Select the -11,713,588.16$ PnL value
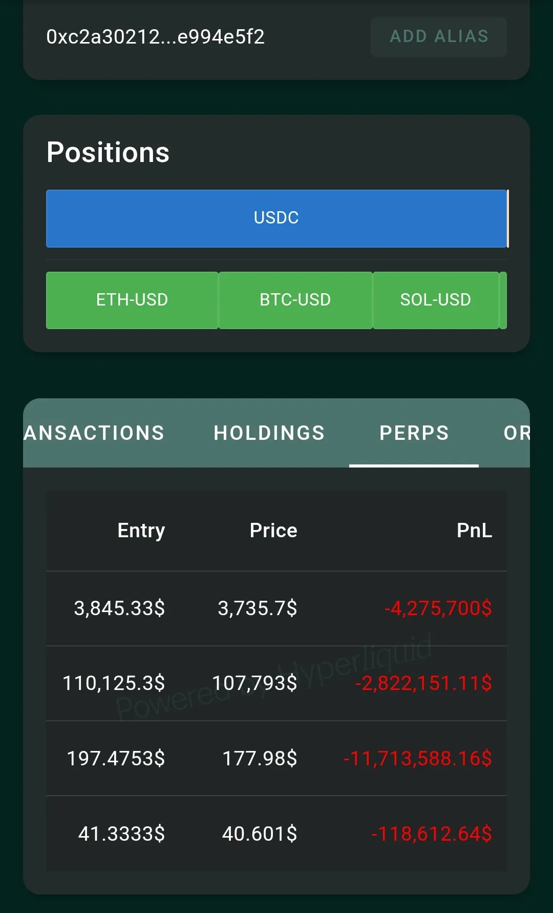 point(417,759)
